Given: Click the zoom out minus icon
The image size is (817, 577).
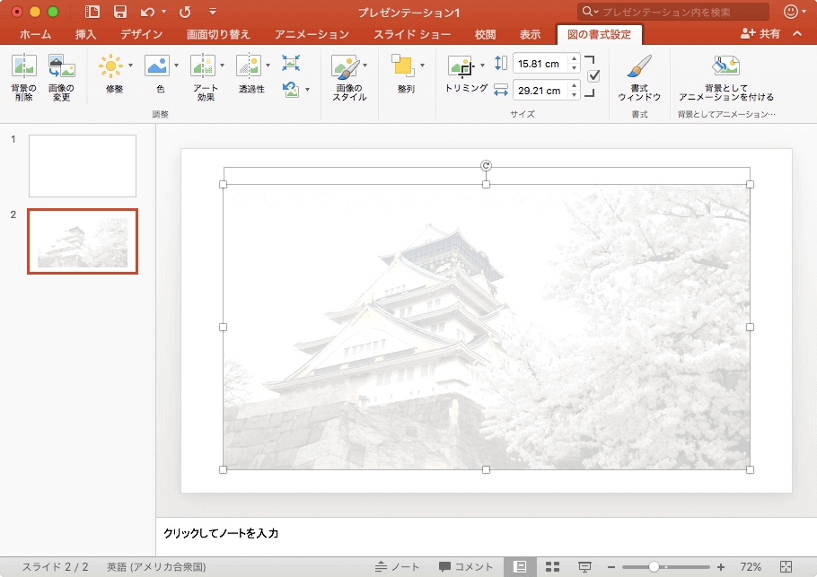Looking at the screenshot, I should pyautogui.click(x=611, y=566).
